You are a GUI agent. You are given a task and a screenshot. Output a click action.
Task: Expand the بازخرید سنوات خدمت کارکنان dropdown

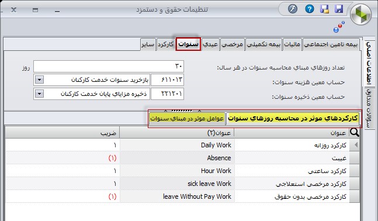click(x=39, y=80)
